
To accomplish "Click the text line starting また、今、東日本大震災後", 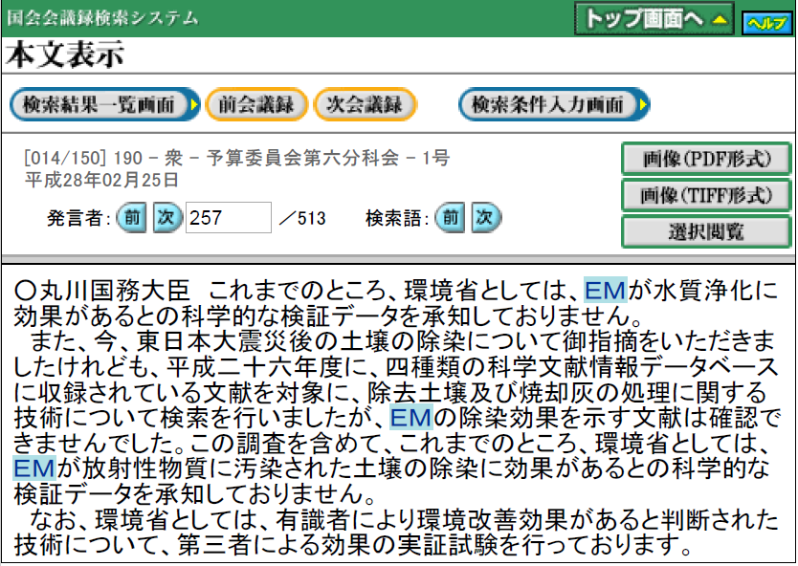I will 402,341.
